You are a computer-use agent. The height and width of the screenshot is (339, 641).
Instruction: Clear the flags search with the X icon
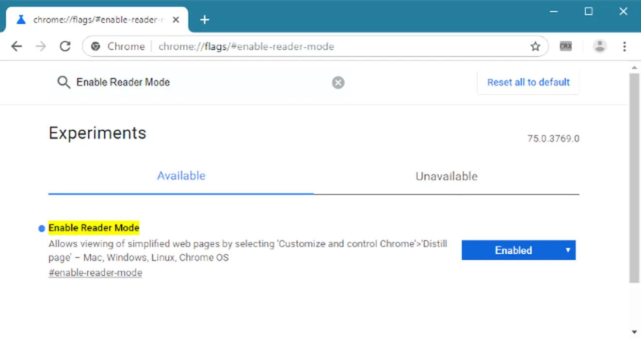338,83
